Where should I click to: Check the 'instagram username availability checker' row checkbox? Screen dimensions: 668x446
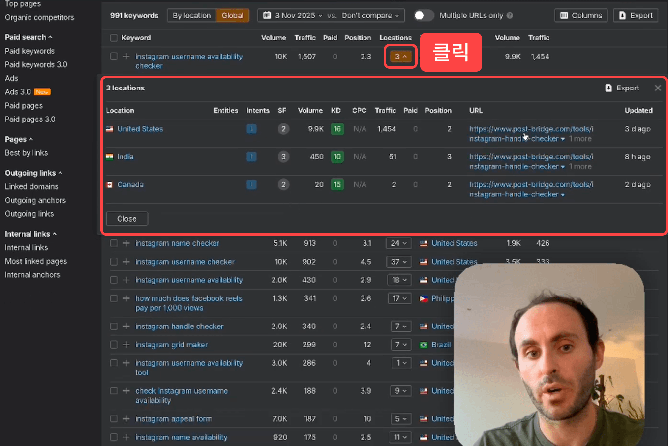114,57
